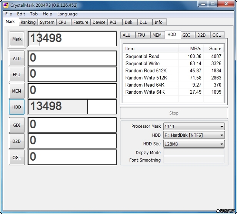237x214 pixels.
Task: Start the MEM benchmark button
Action: 17,91
